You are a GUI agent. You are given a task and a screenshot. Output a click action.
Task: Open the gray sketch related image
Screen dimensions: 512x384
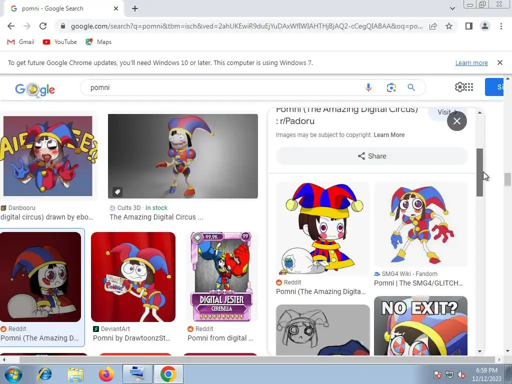pyautogui.click(x=323, y=330)
